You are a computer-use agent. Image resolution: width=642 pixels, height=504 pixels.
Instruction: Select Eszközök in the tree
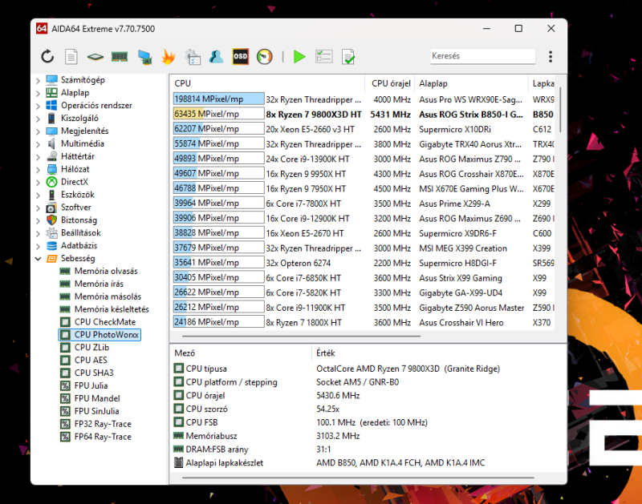pyautogui.click(x=77, y=195)
